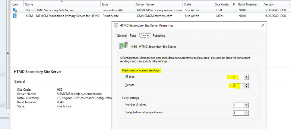The width and height of the screenshot is (291, 129).
Task: Switch to the General tab
Action: [x=122, y=36]
